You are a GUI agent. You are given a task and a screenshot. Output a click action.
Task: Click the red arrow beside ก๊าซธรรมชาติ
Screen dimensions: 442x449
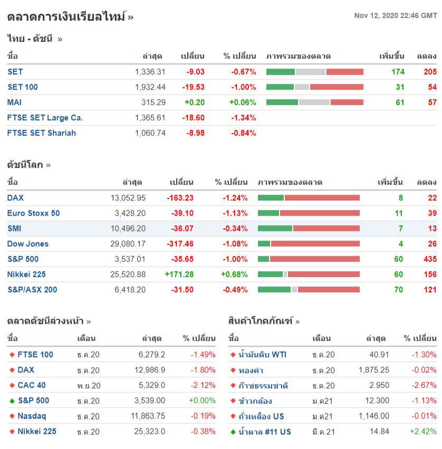(x=233, y=386)
